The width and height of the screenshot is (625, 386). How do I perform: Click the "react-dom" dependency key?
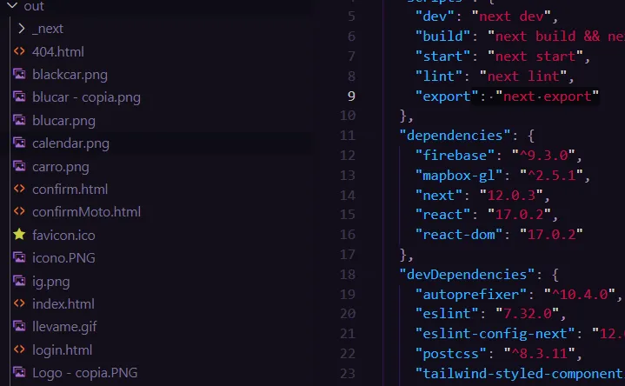pyautogui.click(x=458, y=235)
